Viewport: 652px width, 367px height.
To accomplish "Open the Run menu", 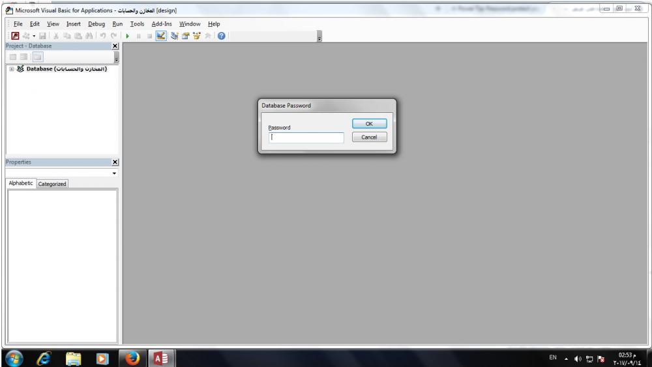I will click(x=117, y=24).
